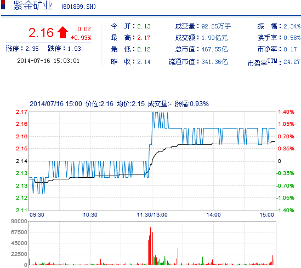Click the 67500 volume axis label
The height and width of the screenshot is (268, 301).
click(19, 232)
